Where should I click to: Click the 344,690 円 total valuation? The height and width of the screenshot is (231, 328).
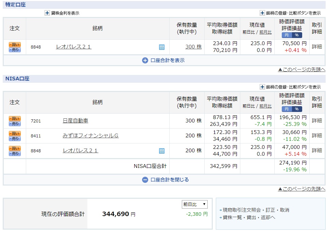(119, 214)
